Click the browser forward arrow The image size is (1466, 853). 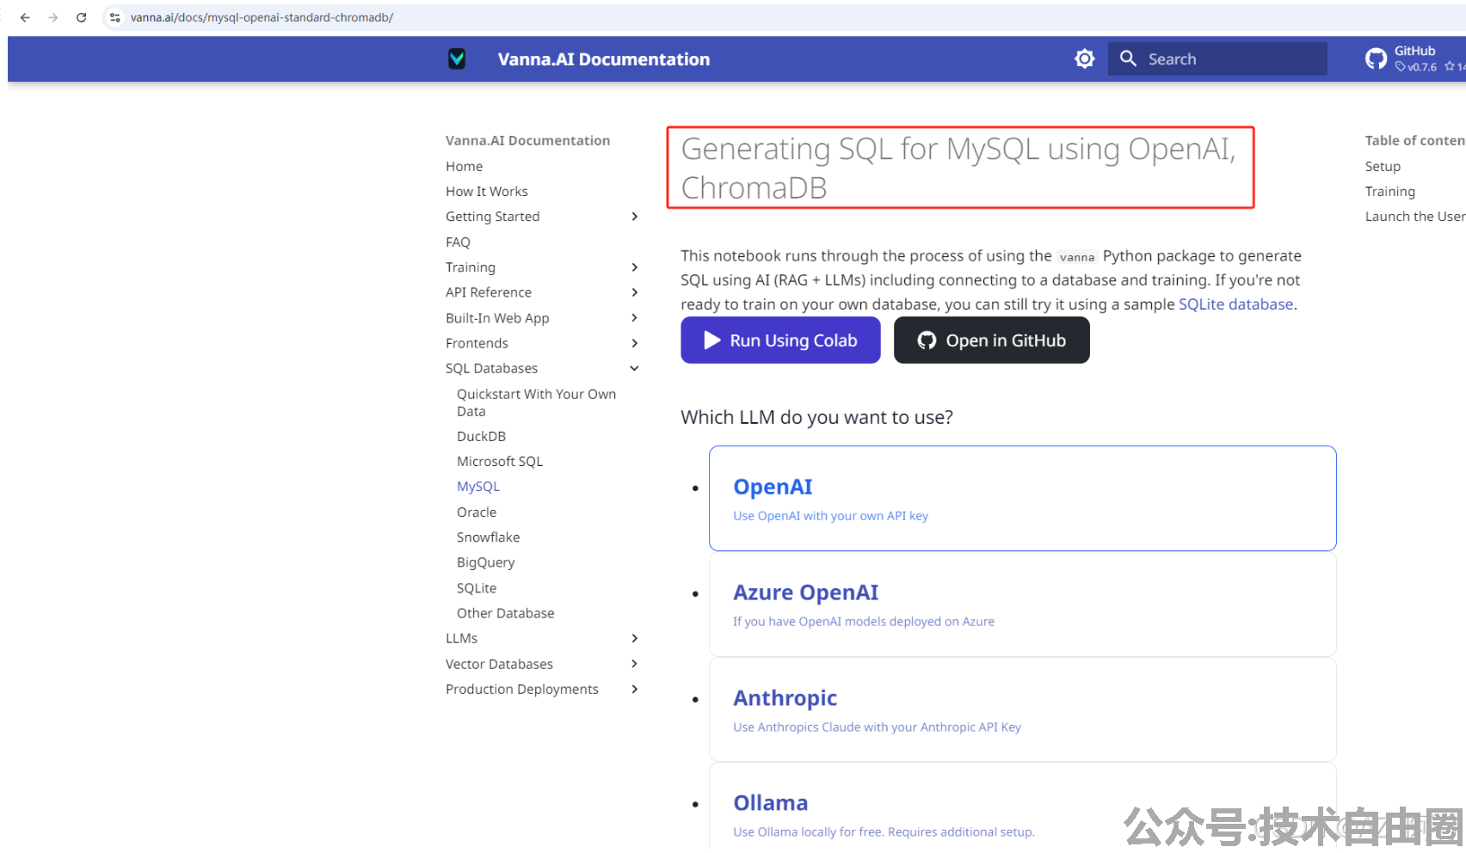[53, 17]
